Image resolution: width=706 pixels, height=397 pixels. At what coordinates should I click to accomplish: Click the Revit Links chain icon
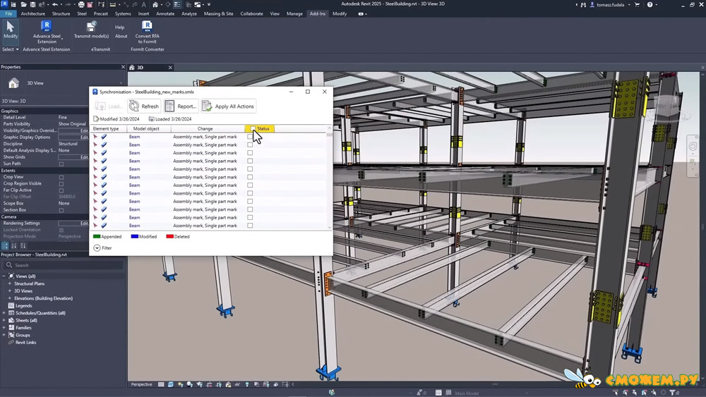click(x=11, y=343)
